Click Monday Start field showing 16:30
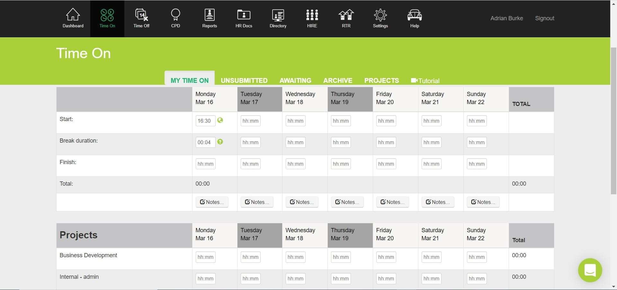Image resolution: width=617 pixels, height=290 pixels. tap(205, 121)
